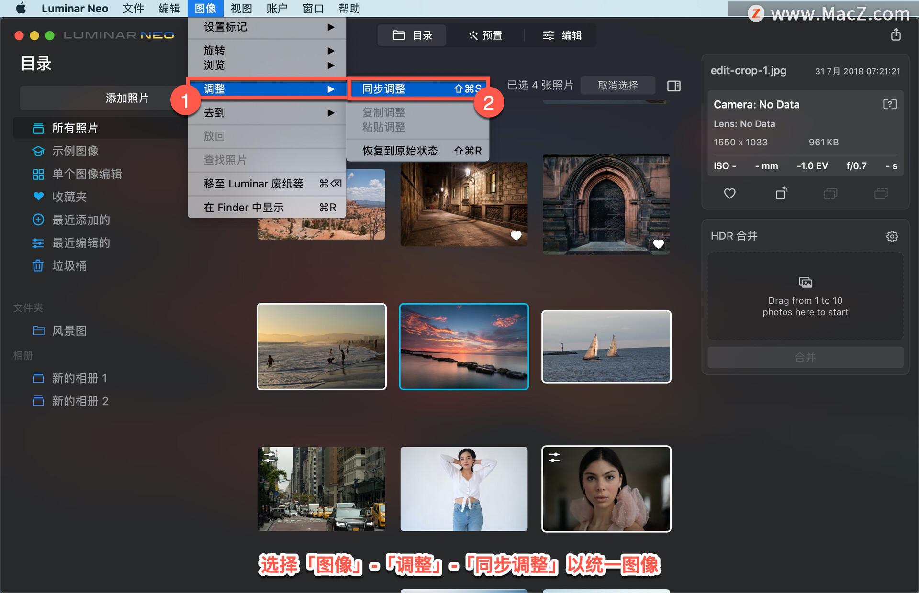Click the rotate icon in the info panel
Screen dimensions: 919x593
(781, 193)
